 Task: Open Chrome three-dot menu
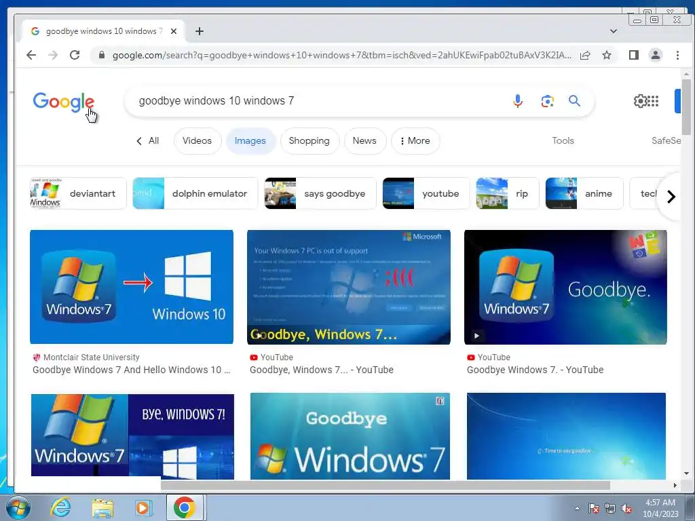(677, 55)
